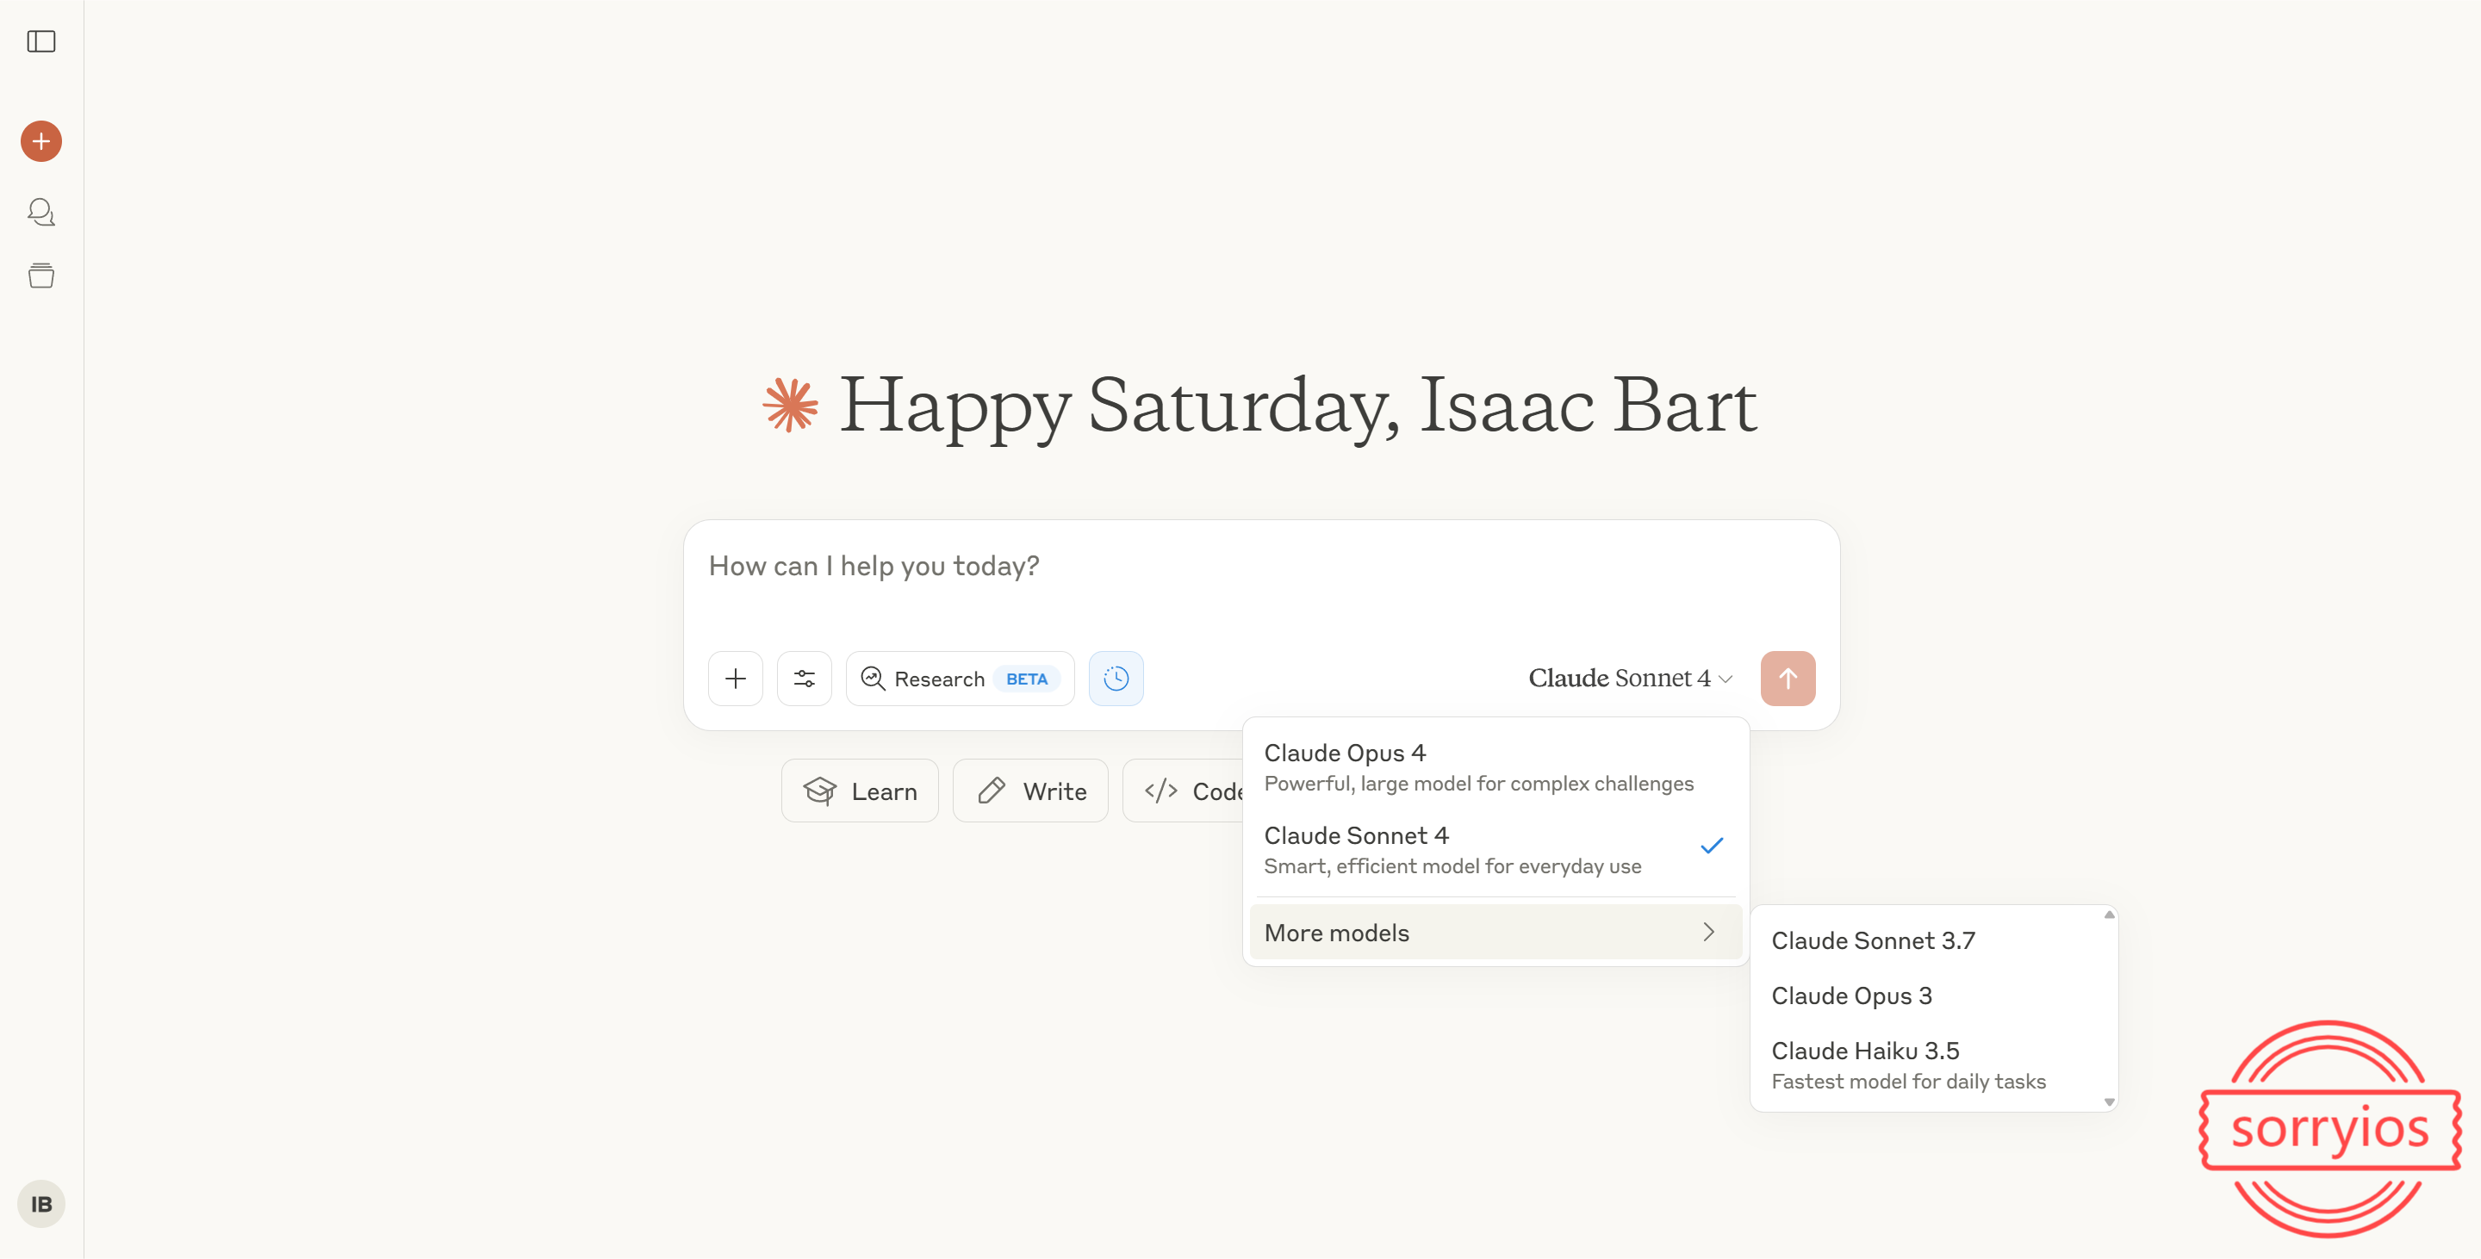Open the Claude Sonnet 4 model dropdown
Screen dimensions: 2481x1259
click(1631, 679)
